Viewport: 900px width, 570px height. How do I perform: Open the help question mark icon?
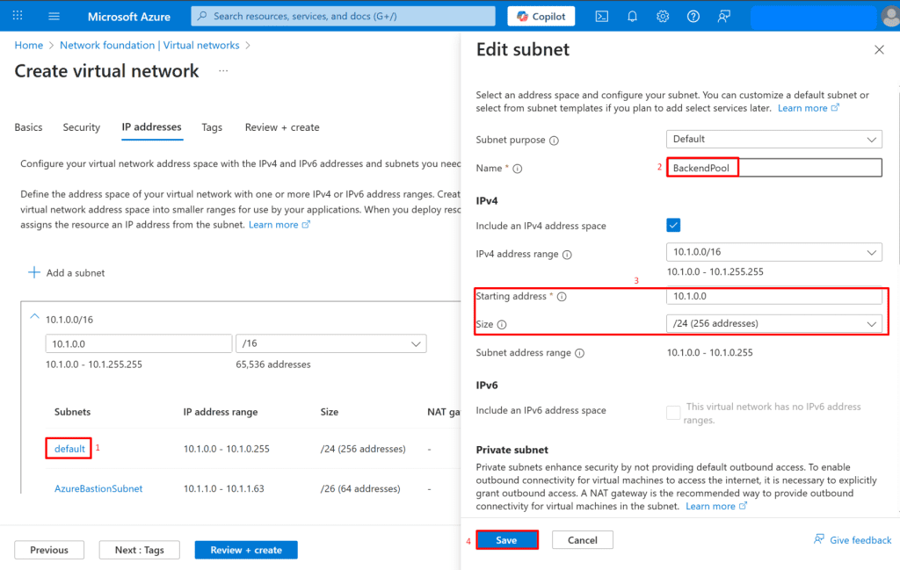coord(693,16)
